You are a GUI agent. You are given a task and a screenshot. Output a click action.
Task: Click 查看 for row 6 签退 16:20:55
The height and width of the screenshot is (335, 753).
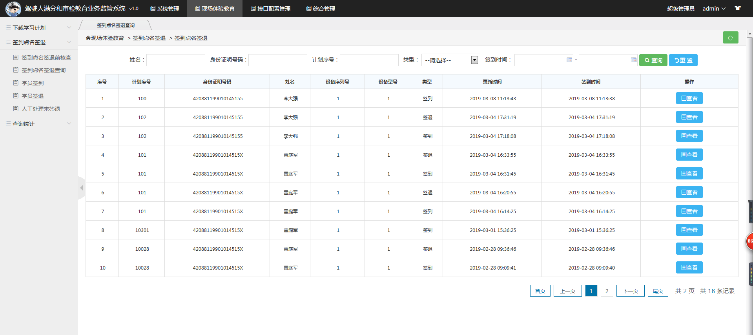click(x=689, y=192)
